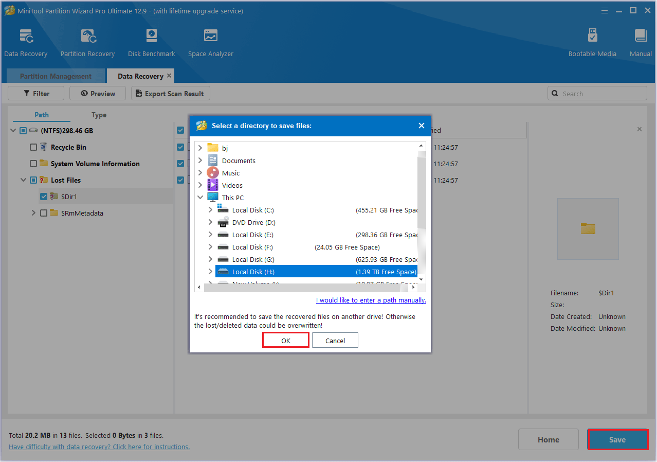The image size is (657, 462).
Task: Switch to the Type tab
Action: (99, 115)
